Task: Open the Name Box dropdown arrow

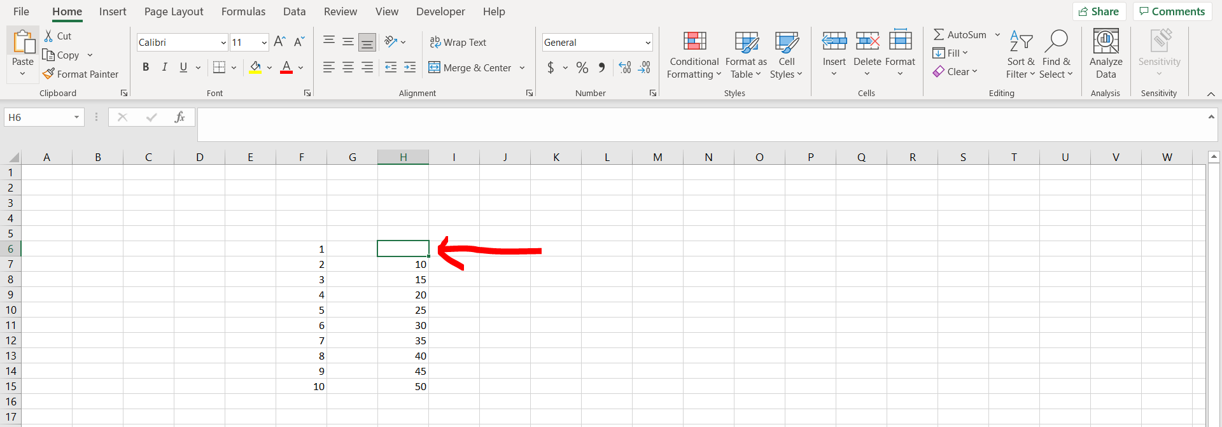Action: 76,117
